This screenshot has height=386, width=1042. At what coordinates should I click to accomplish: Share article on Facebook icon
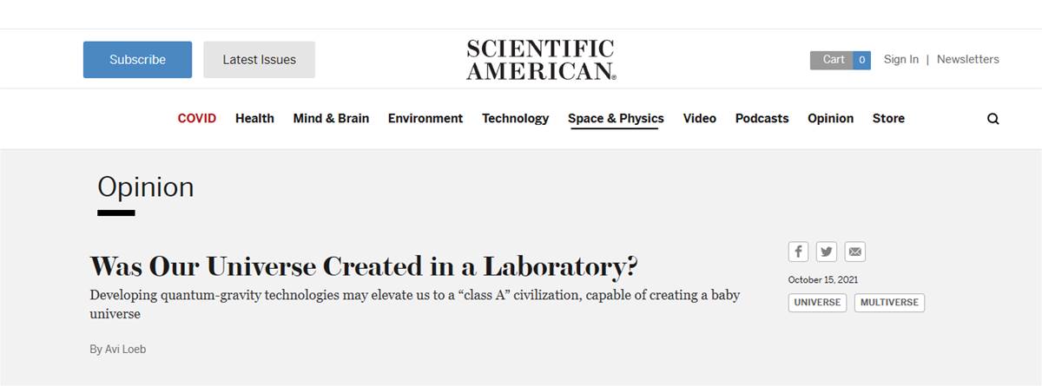pyautogui.click(x=799, y=252)
